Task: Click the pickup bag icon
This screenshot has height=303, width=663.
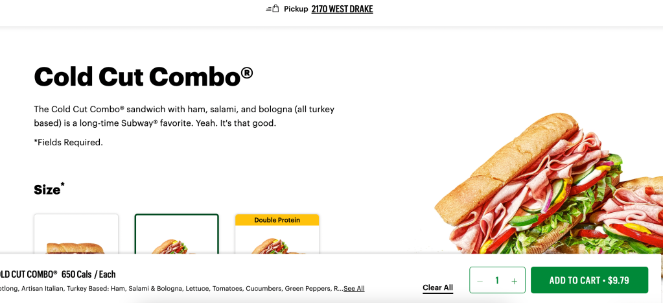Action: [272, 9]
